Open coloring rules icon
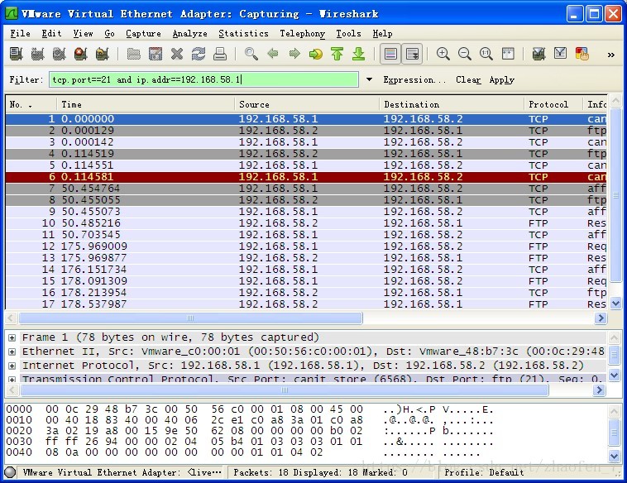This screenshot has height=483, width=627. coord(582,54)
